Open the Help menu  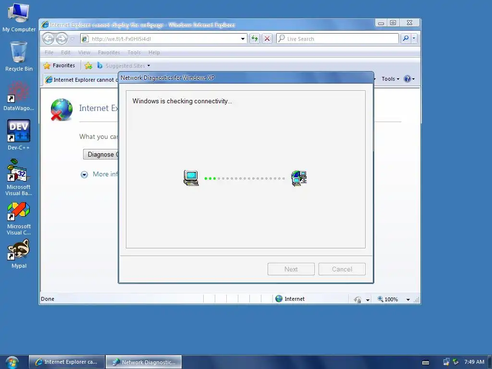point(154,52)
